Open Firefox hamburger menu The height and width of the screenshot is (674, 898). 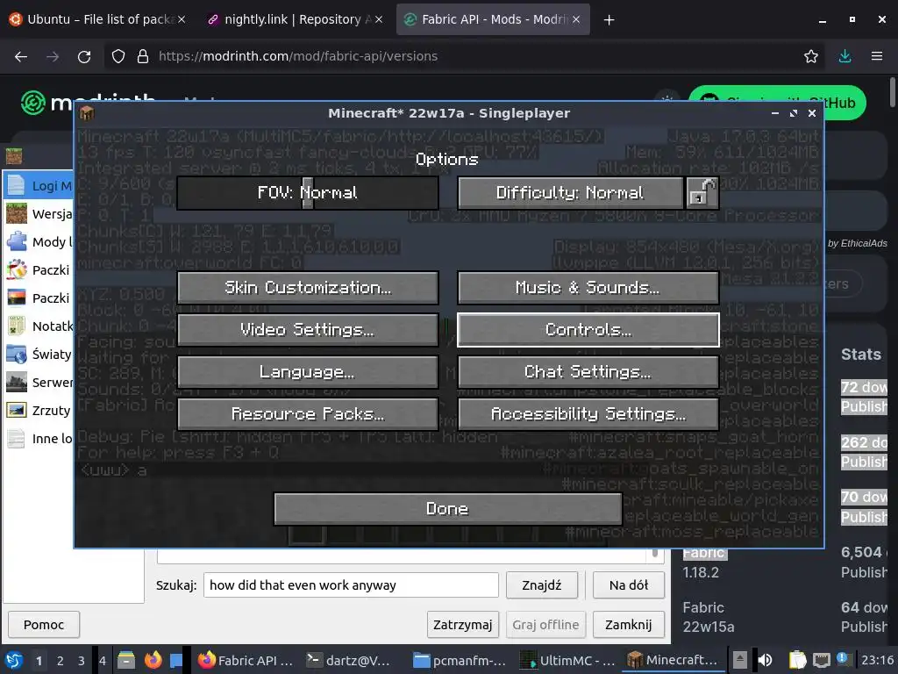(x=877, y=56)
